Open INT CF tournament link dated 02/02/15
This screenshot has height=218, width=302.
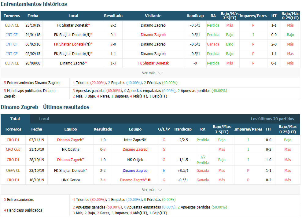point(12,54)
